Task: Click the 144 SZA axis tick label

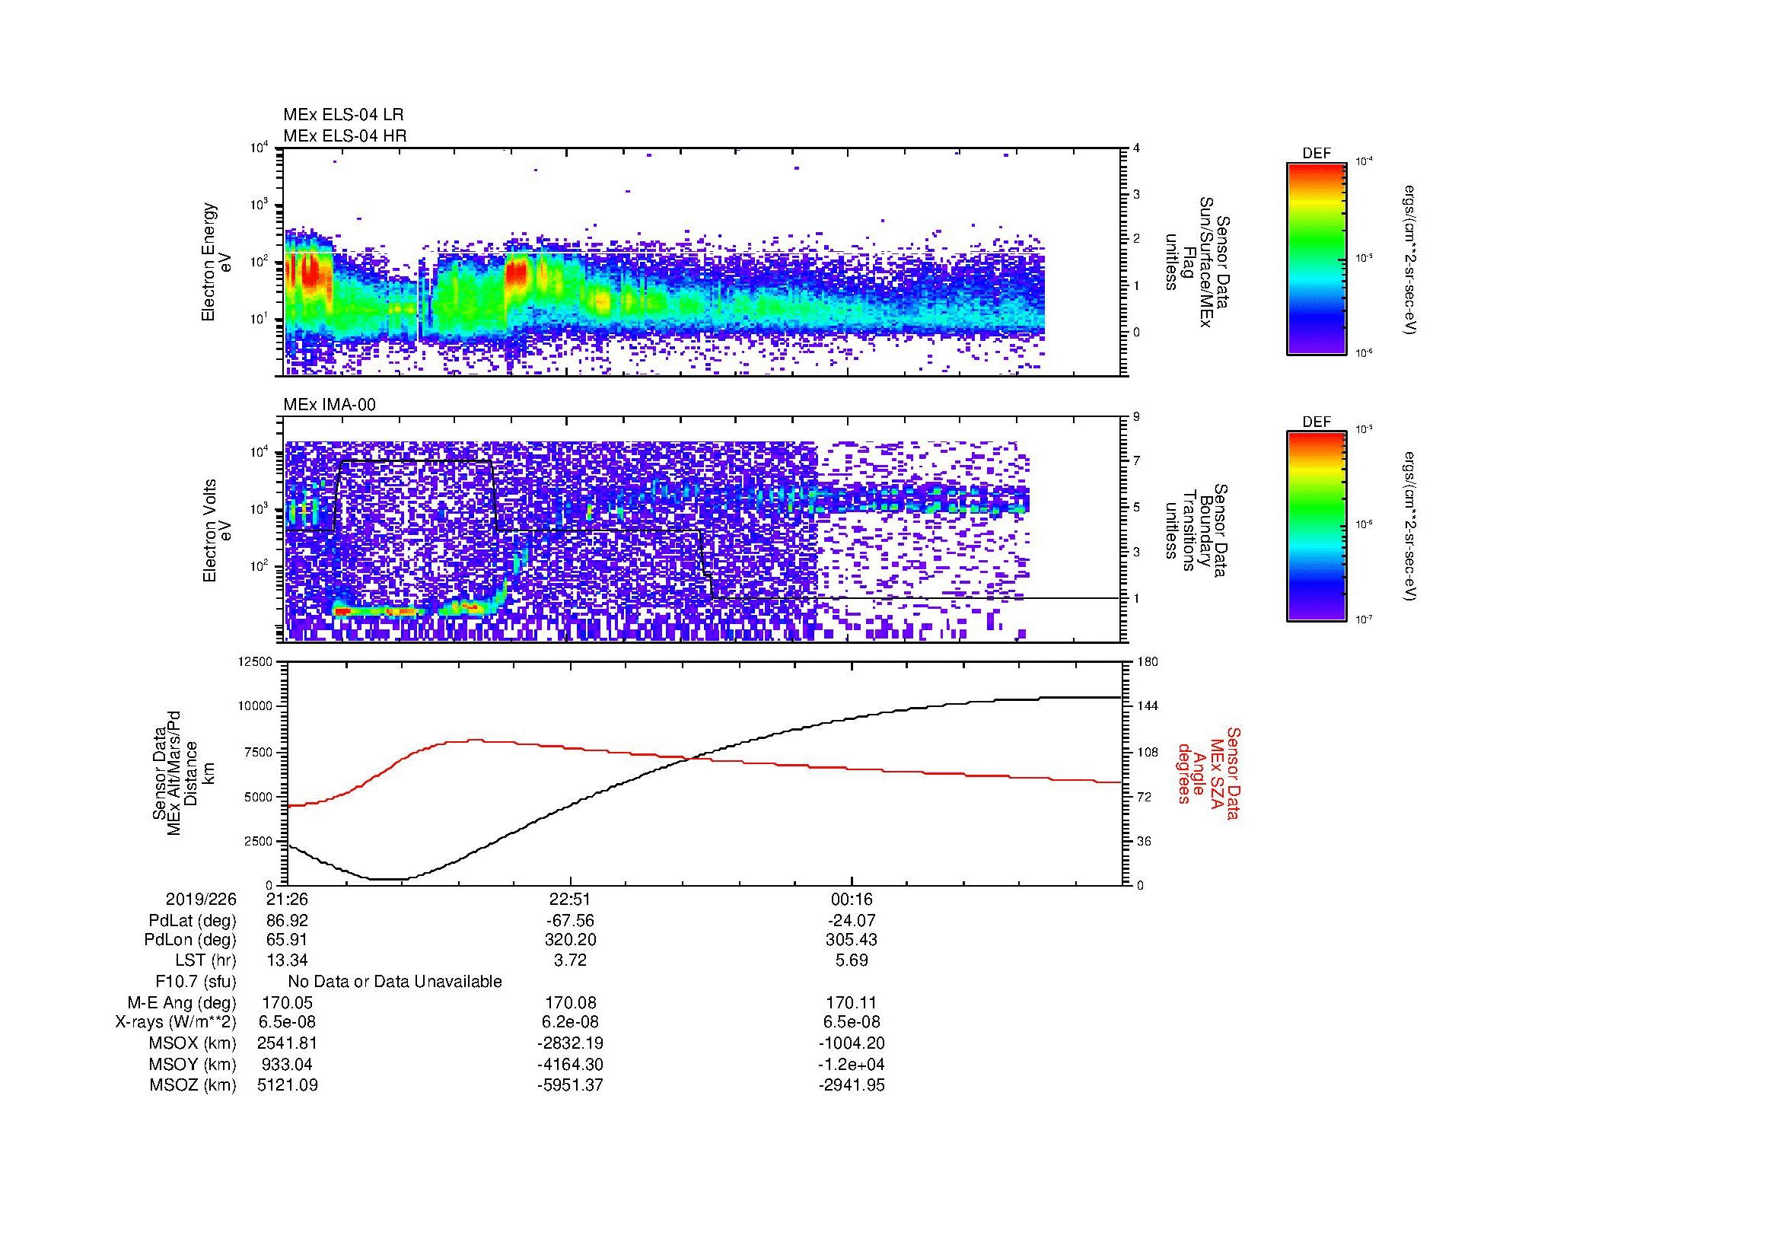Action: [1148, 706]
